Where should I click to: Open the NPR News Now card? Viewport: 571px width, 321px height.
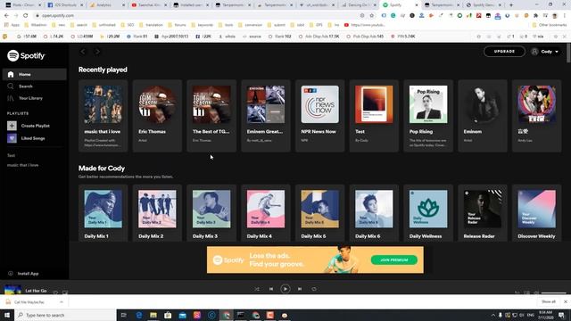pyautogui.click(x=319, y=116)
